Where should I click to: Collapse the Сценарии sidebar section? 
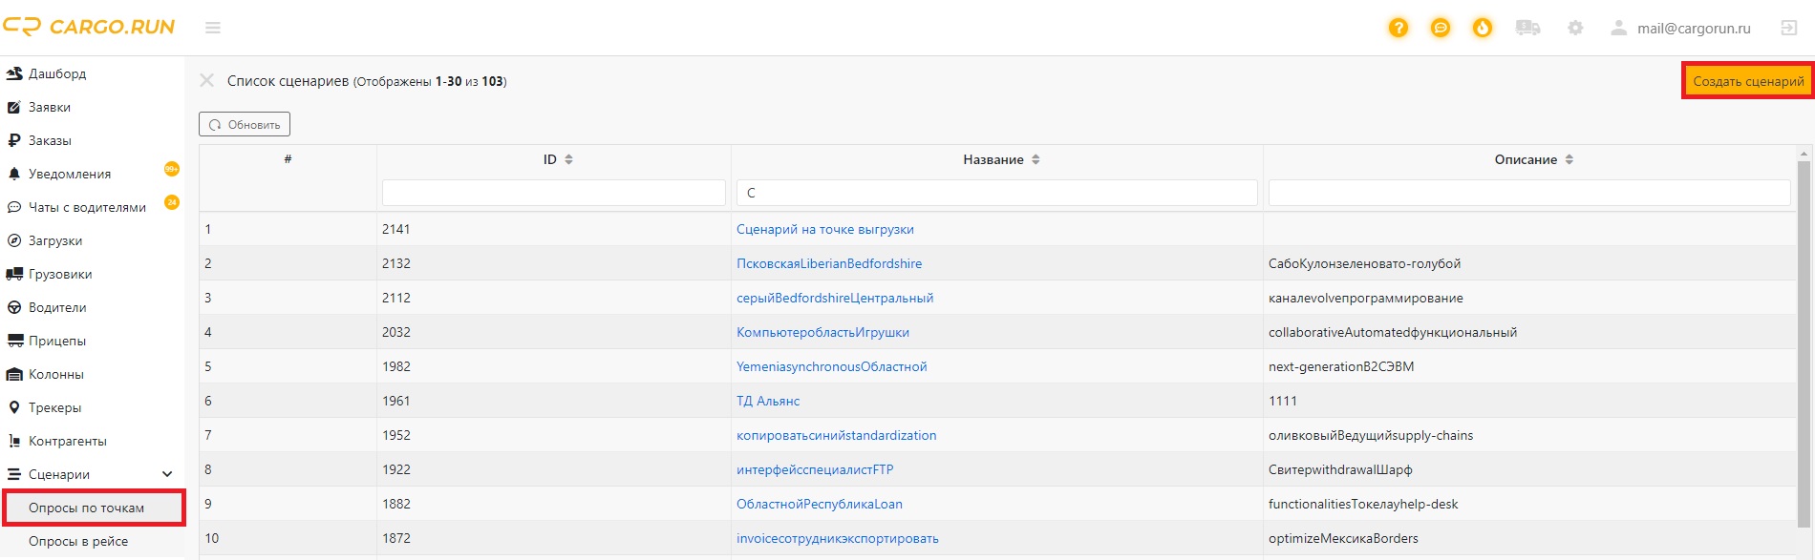coord(167,474)
